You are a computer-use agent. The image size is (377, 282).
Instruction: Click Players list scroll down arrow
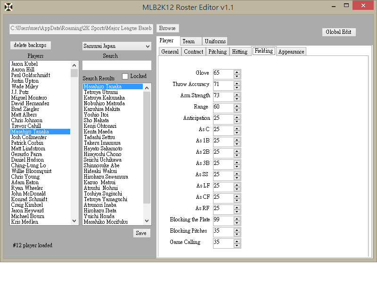[x=74, y=221]
